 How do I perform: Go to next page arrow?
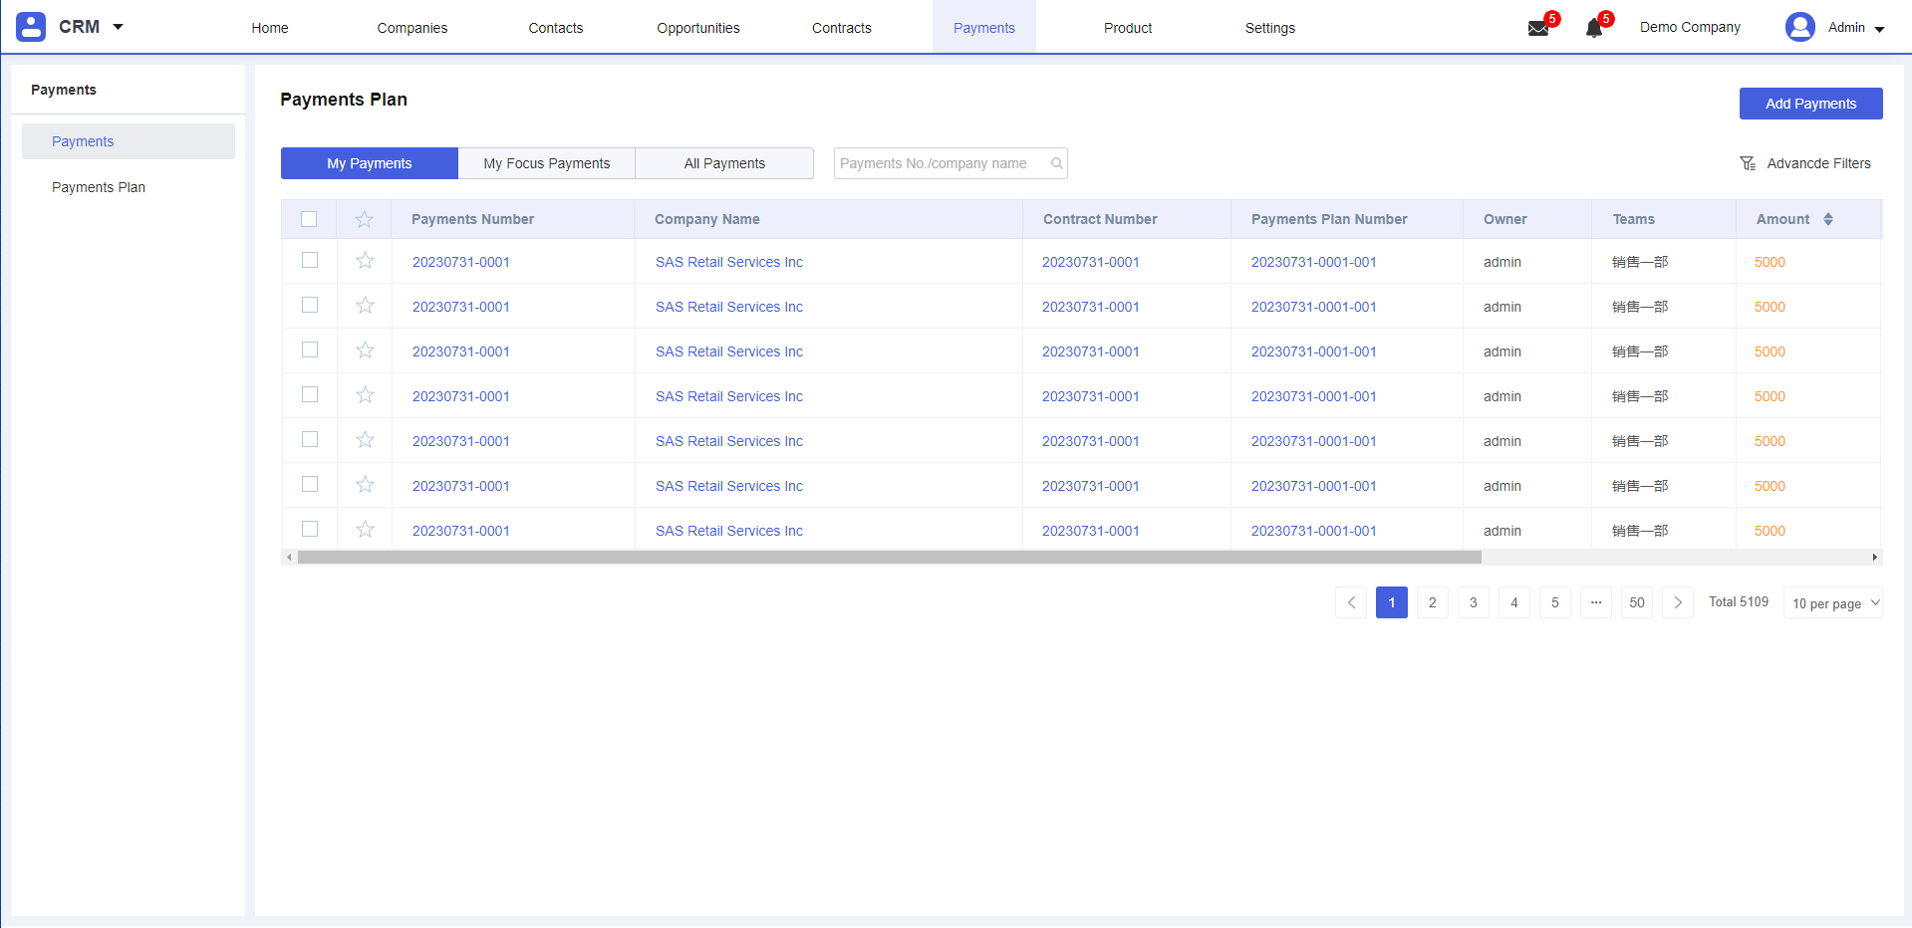tap(1678, 602)
